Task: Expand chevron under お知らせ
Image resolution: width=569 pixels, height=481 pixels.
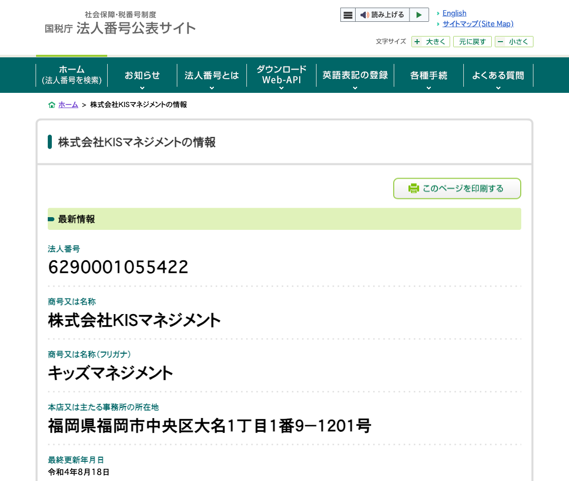Action: point(142,88)
